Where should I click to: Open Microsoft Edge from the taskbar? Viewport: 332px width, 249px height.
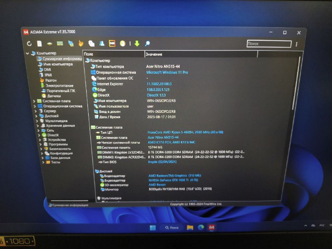click(x=201, y=227)
